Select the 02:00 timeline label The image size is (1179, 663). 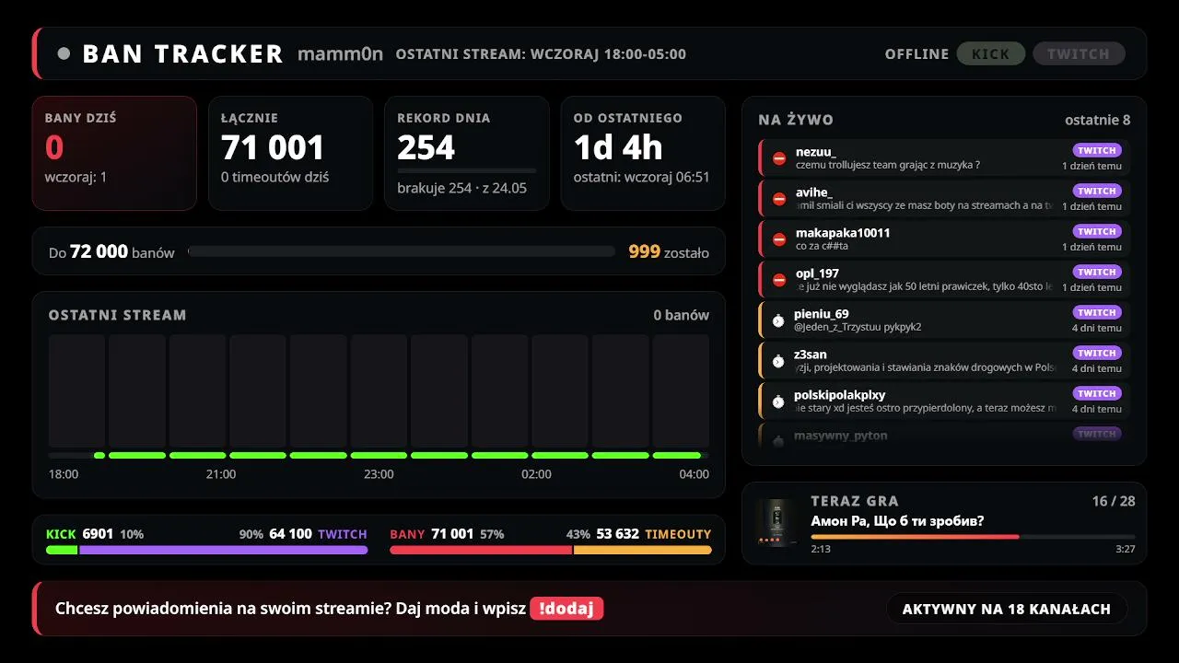click(x=536, y=474)
